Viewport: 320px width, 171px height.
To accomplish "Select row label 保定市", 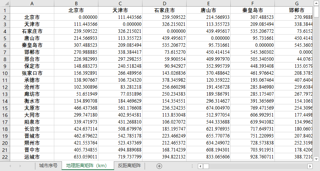I will tap(32, 66).
